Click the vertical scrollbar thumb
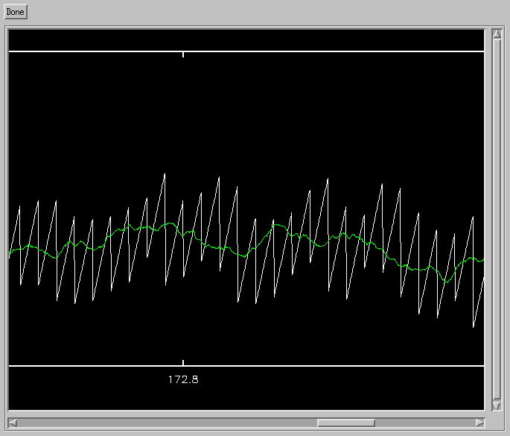510x436 pixels. 497,220
